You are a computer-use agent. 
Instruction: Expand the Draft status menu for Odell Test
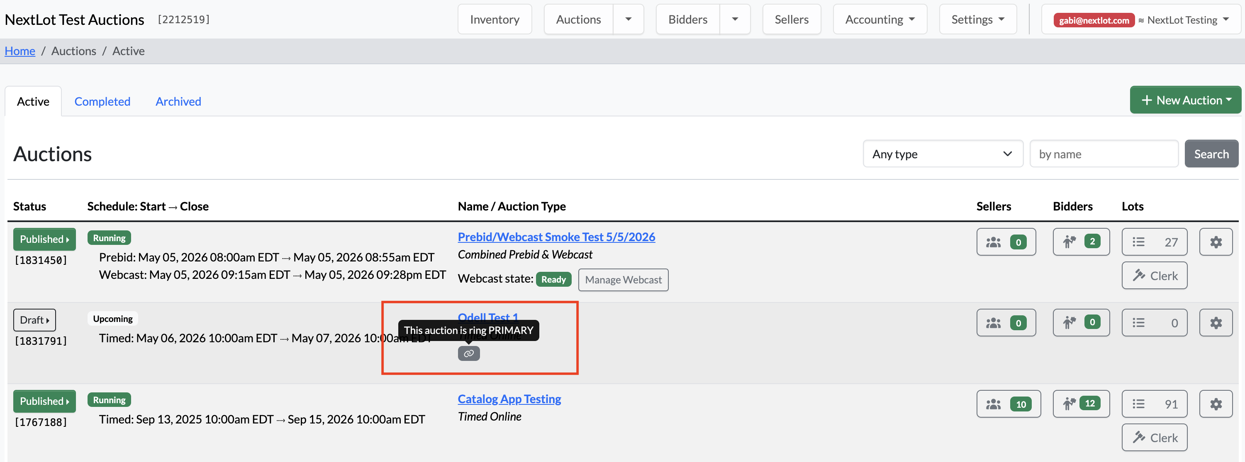[x=34, y=320]
